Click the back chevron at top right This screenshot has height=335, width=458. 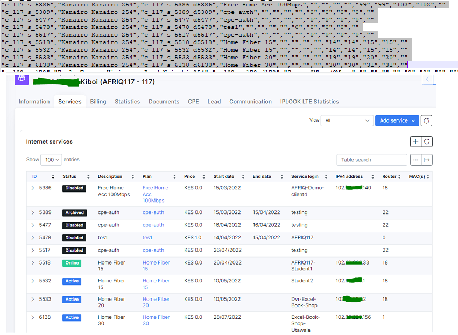pos(427,79)
